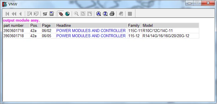This screenshot has height=104, width=217.
Task: Select part number 3903601718 in 06/02 row
Action: pyautogui.click(x=14, y=31)
